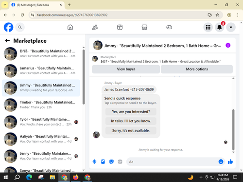Click the $637 listing title text
The image size is (243, 182).
point(160,62)
